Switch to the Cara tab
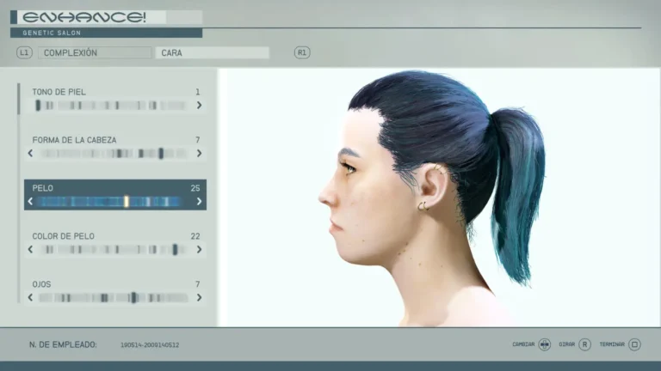The image size is (661, 371). pos(213,52)
